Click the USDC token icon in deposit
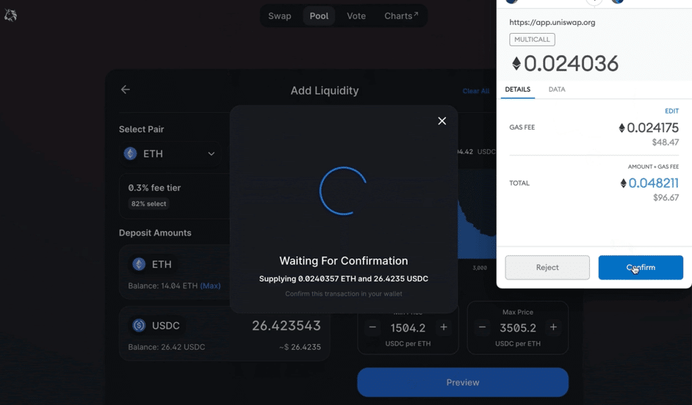The width and height of the screenshot is (692, 405). pos(139,325)
